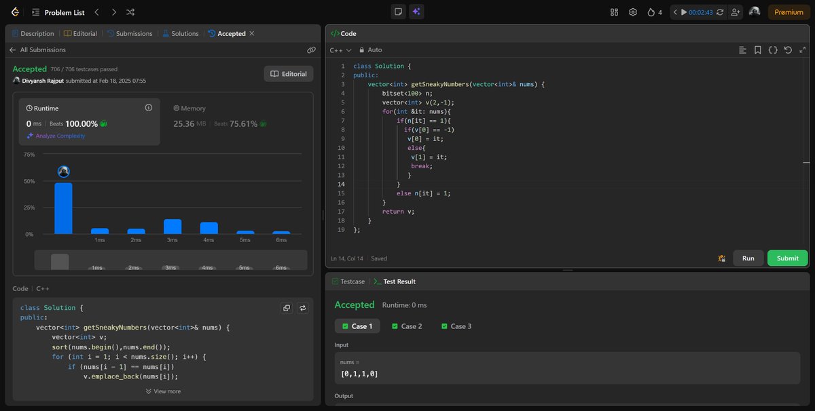This screenshot has width=815, height=411.
Task: Select the Accepted tab
Action: (227, 33)
